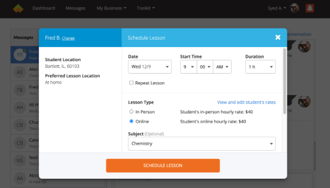Enable the Repeat Lesson checkbox

pyautogui.click(x=131, y=83)
